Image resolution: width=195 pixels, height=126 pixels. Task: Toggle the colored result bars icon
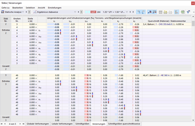(x=177, y=12)
